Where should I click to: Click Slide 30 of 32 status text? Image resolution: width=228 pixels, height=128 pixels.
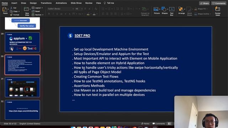coord(10,124)
